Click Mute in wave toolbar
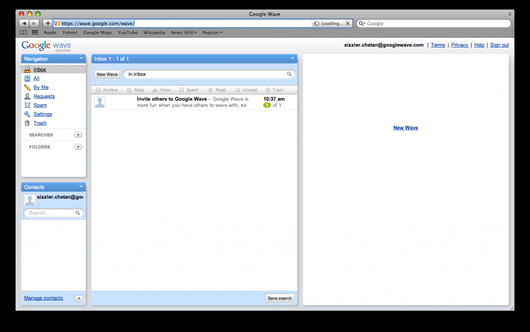Viewport: 530px width, 332px height. (x=135, y=90)
